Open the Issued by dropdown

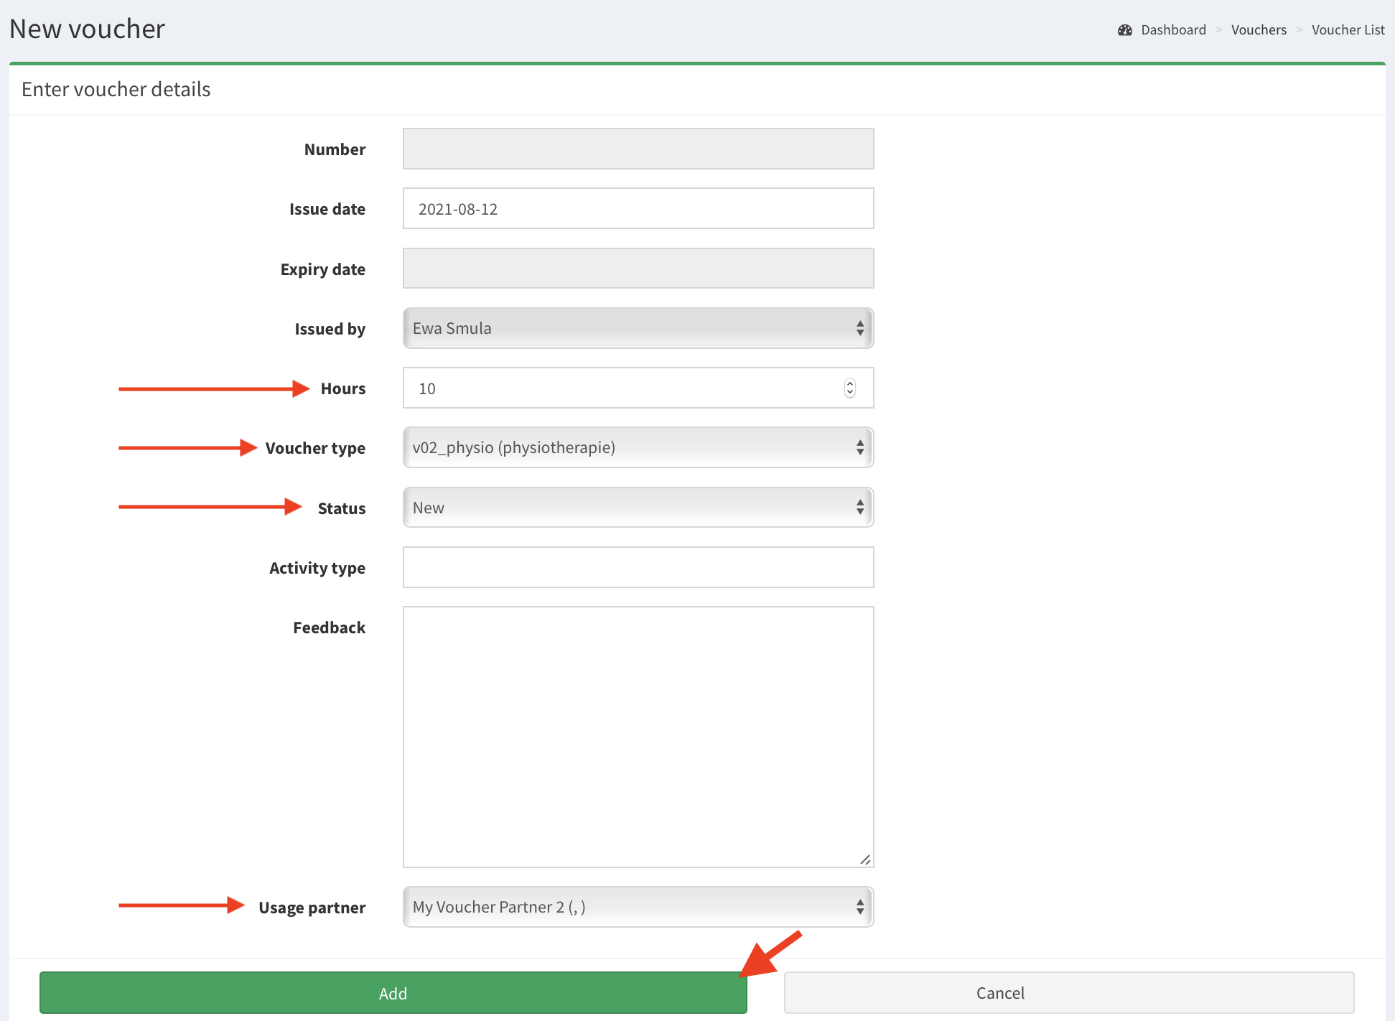(638, 329)
